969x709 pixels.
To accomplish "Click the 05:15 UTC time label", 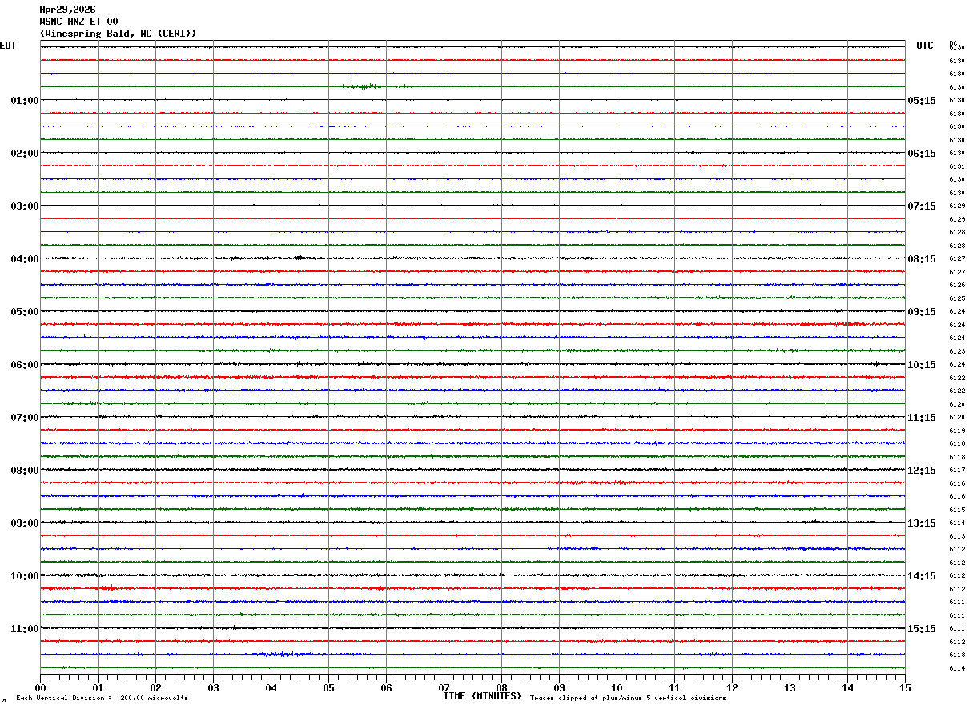I will (x=921, y=101).
